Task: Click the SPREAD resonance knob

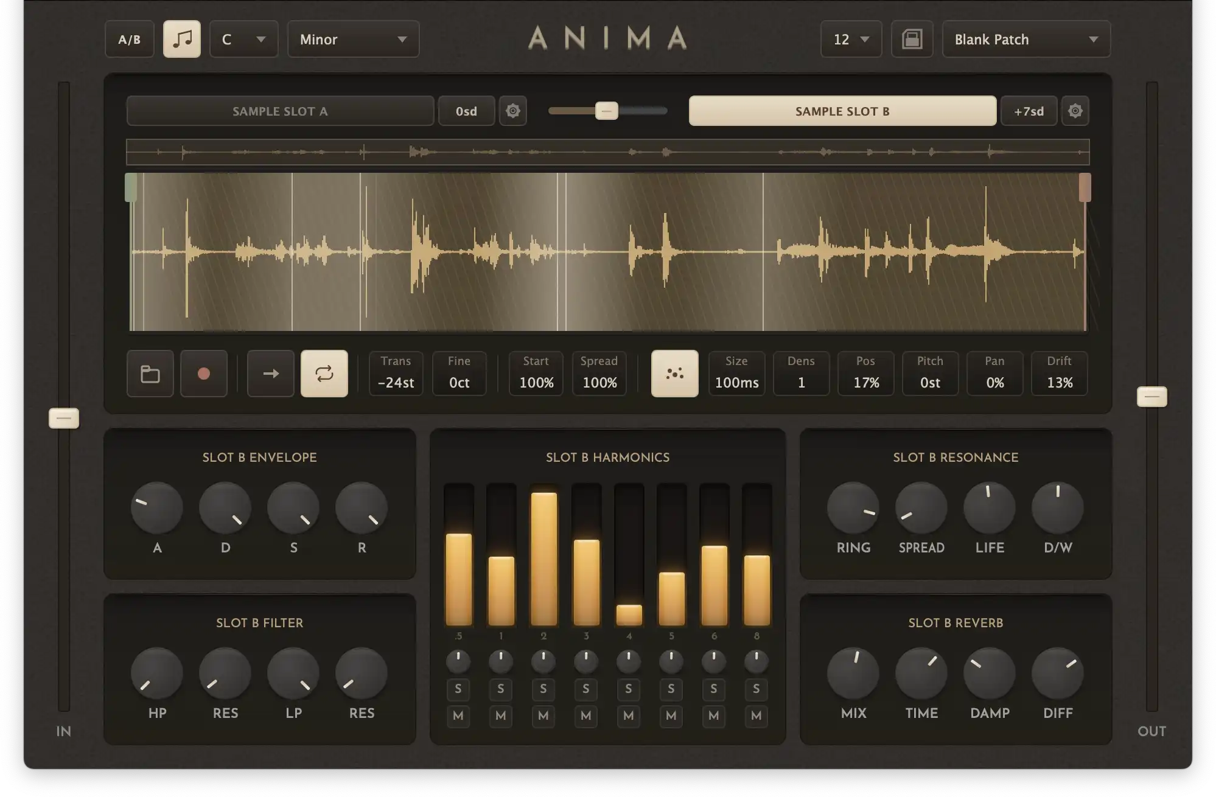Action: tap(921, 508)
